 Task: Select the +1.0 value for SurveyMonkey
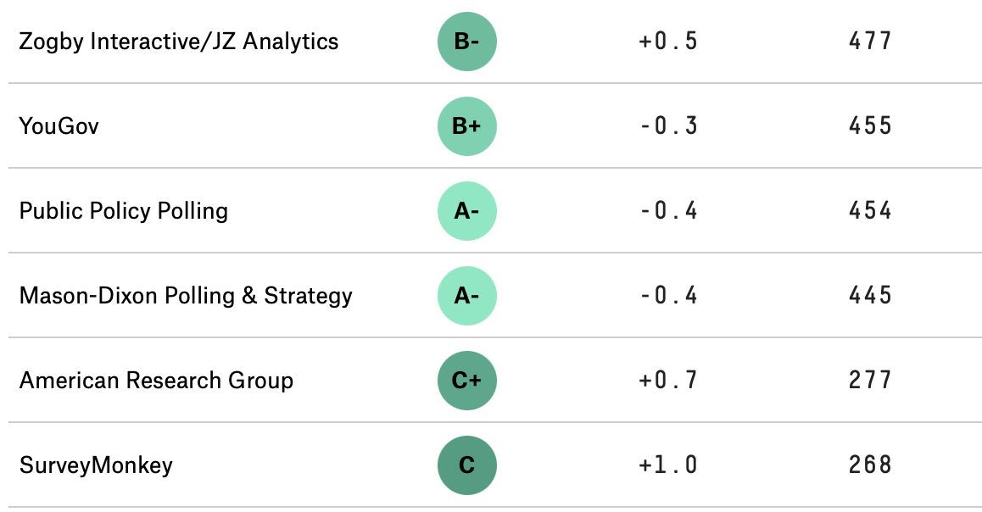[667, 465]
